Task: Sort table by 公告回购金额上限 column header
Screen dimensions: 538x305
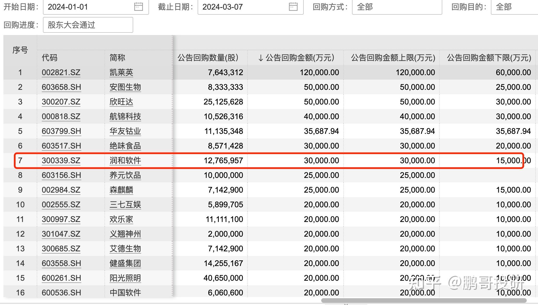Action: coord(393,58)
